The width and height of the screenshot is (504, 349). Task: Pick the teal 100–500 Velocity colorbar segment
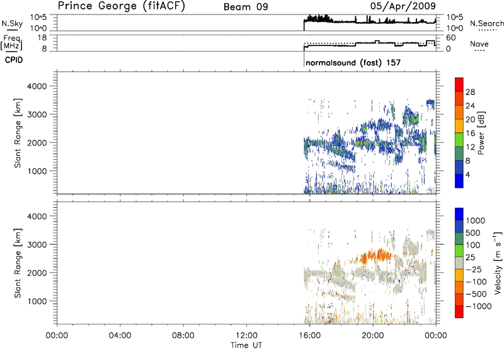coord(459,239)
